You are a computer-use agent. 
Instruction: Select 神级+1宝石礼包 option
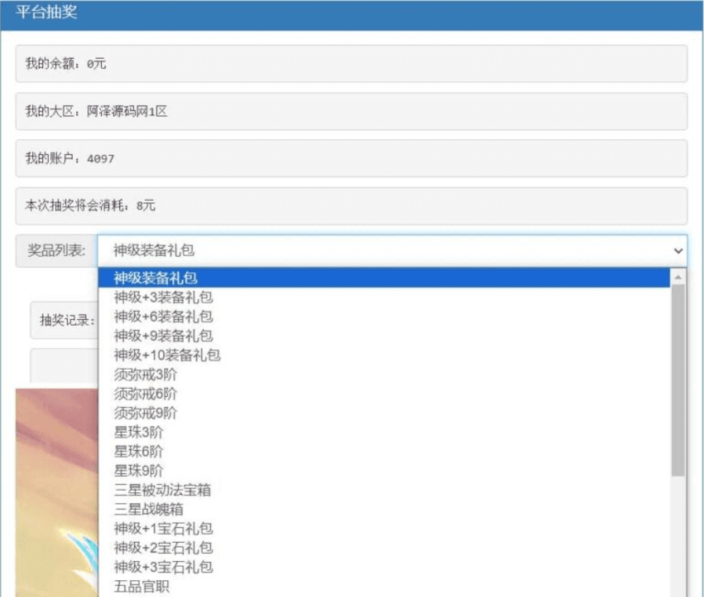(x=163, y=528)
